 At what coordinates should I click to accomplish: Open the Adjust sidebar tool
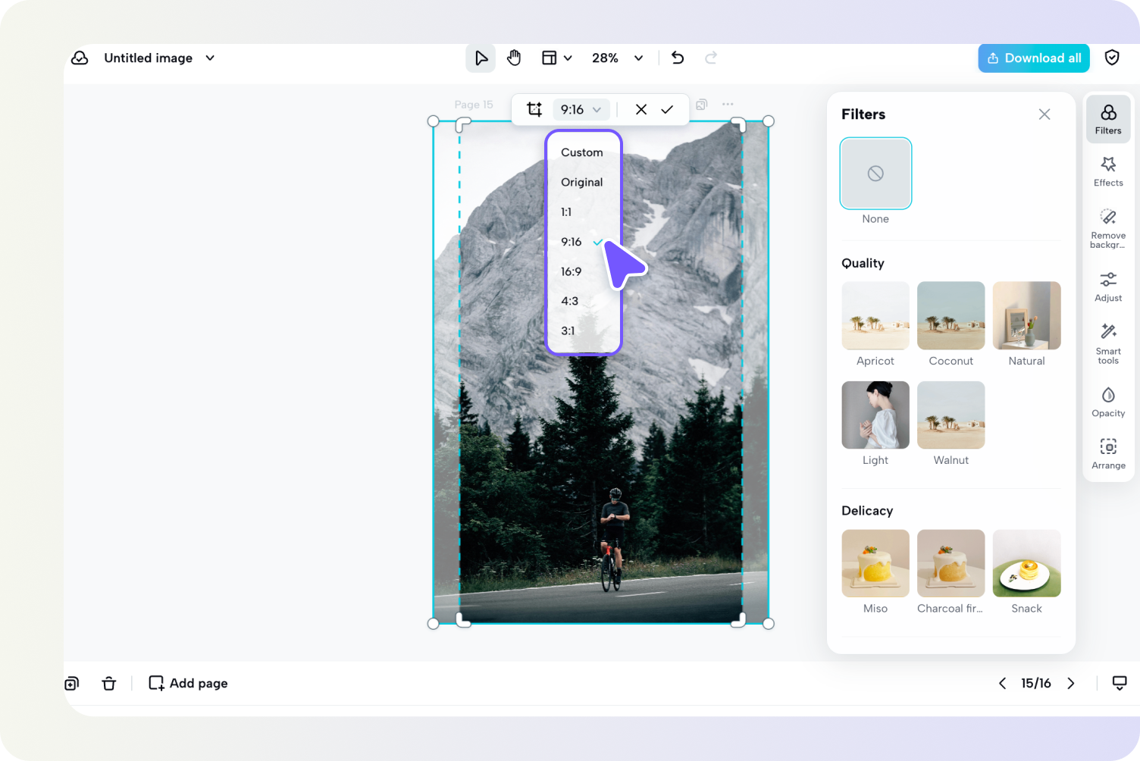1108,287
